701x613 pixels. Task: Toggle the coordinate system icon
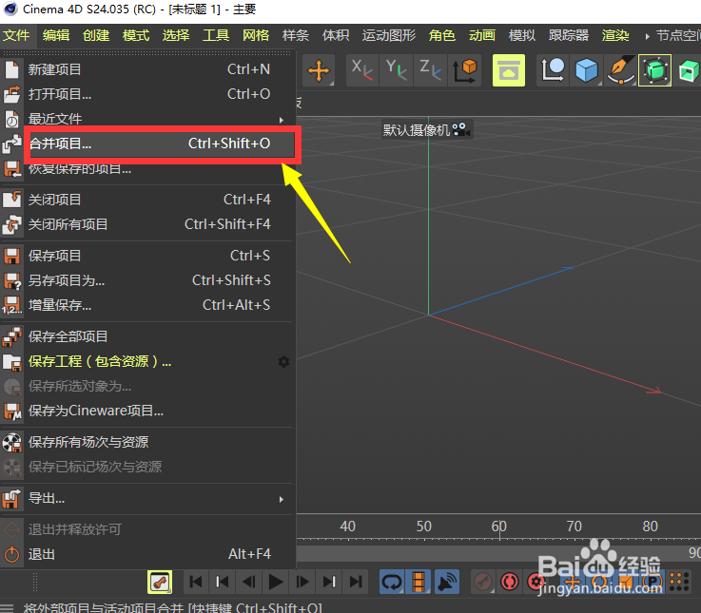[x=464, y=70]
